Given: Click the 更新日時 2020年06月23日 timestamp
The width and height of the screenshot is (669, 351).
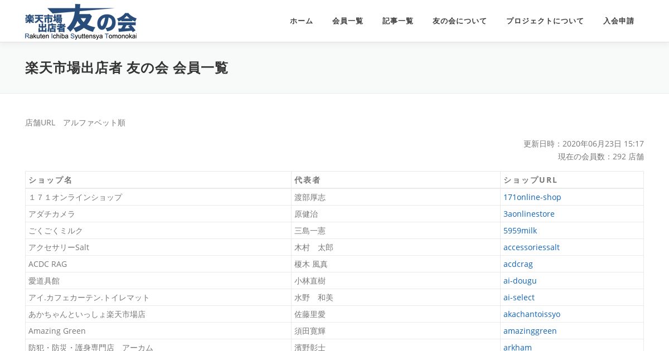Looking at the screenshot, I should 584,144.
